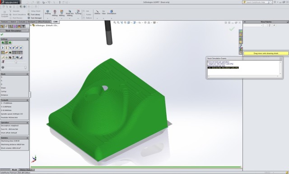Click the Zoom to Area view icon

[118, 22]
